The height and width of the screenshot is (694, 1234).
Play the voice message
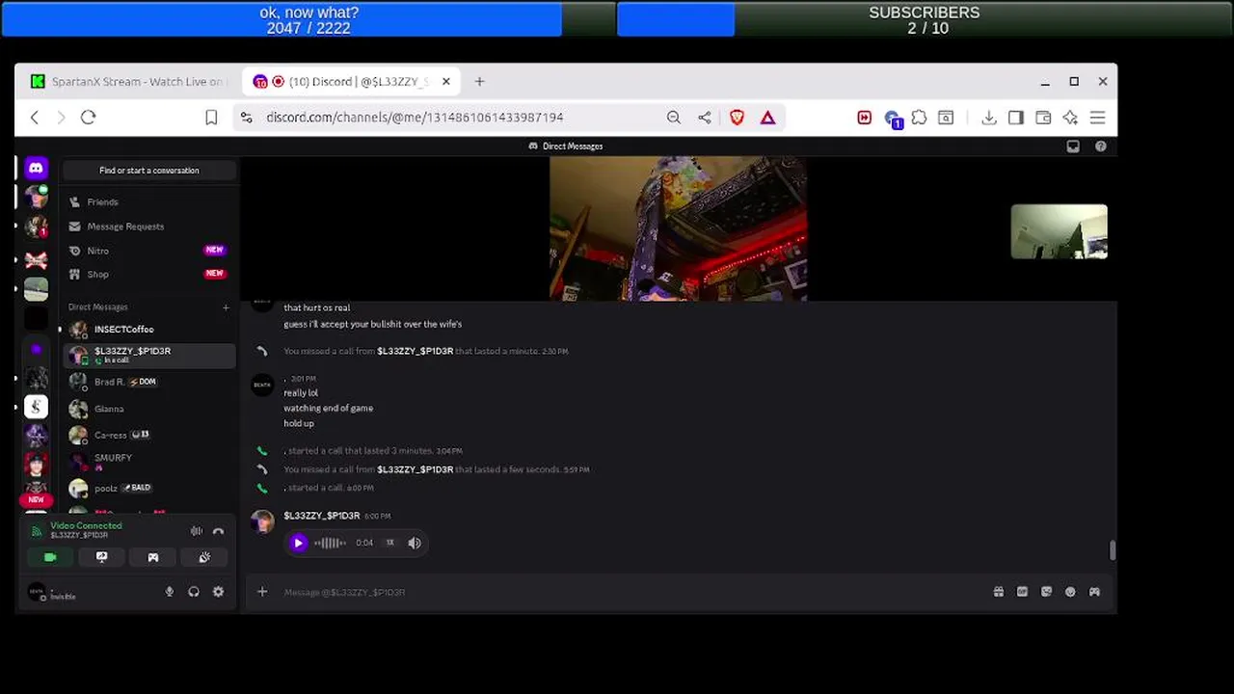(298, 544)
